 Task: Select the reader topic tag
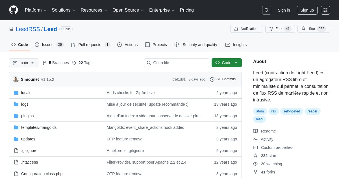pyautogui.click(x=312, y=111)
